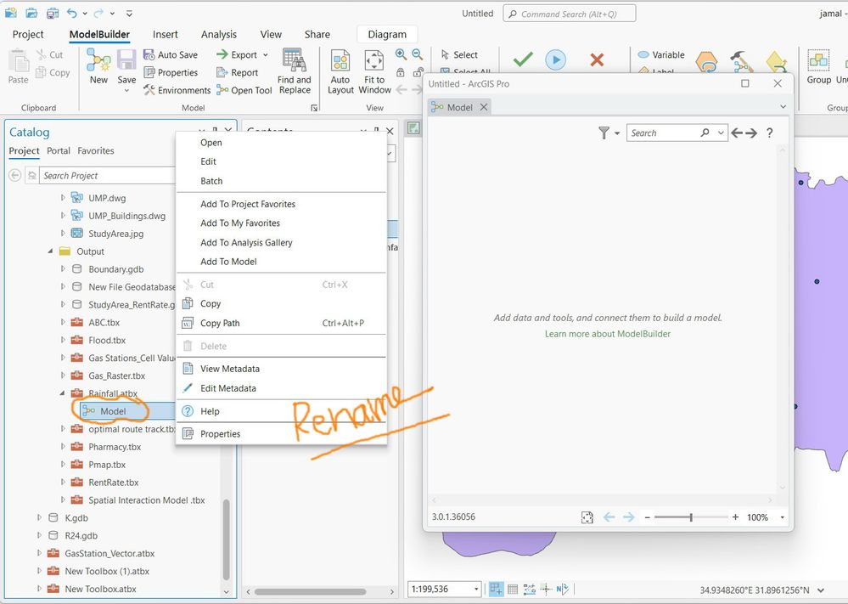This screenshot has width=848, height=604.
Task: Insert a Variable from ribbon
Action: click(661, 54)
